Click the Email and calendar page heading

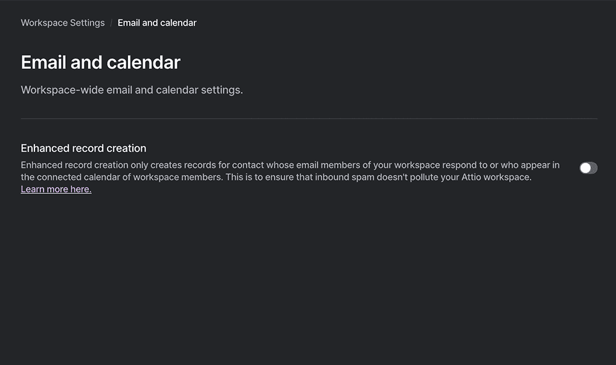[x=101, y=62]
